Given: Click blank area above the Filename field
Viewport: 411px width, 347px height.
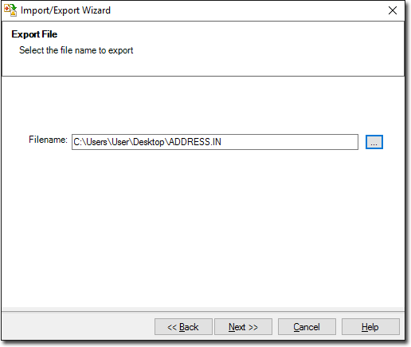Looking at the screenshot, I should pos(203,105).
